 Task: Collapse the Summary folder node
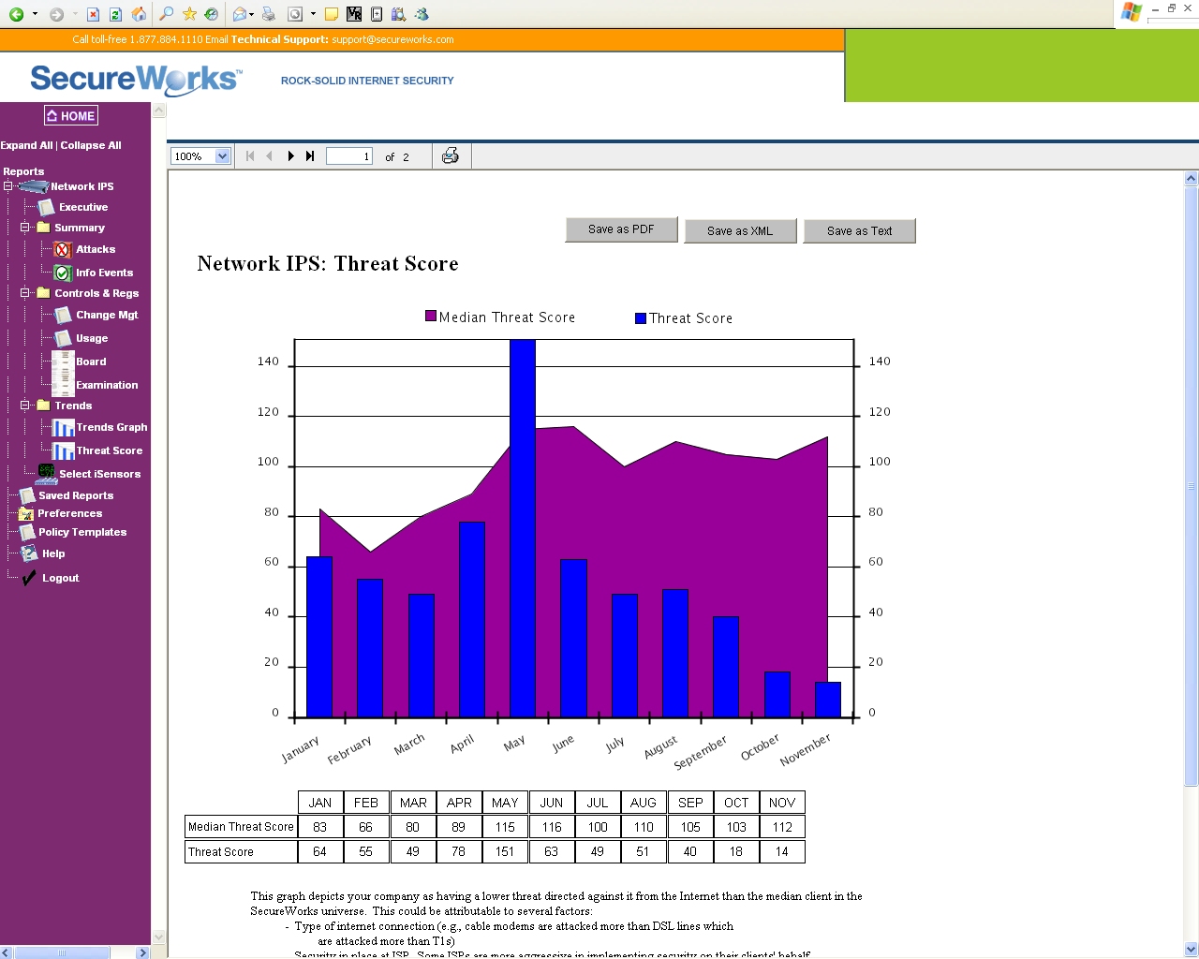tap(25, 228)
